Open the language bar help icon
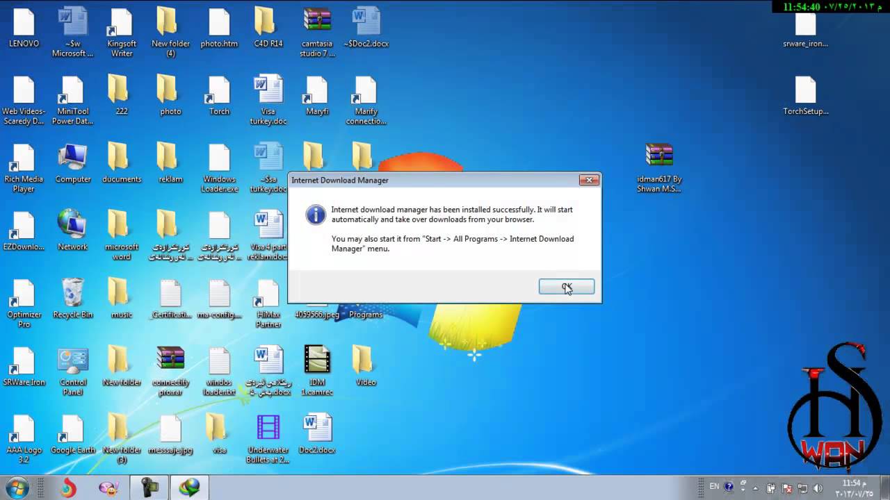The height and width of the screenshot is (500, 890). point(729,487)
